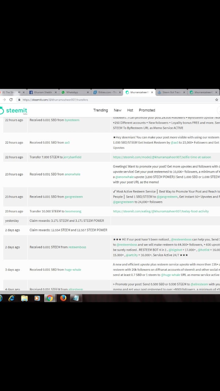This screenshot has height=391, width=220.
Task: Click '3 days ago' timestamp
Action: [13, 270]
